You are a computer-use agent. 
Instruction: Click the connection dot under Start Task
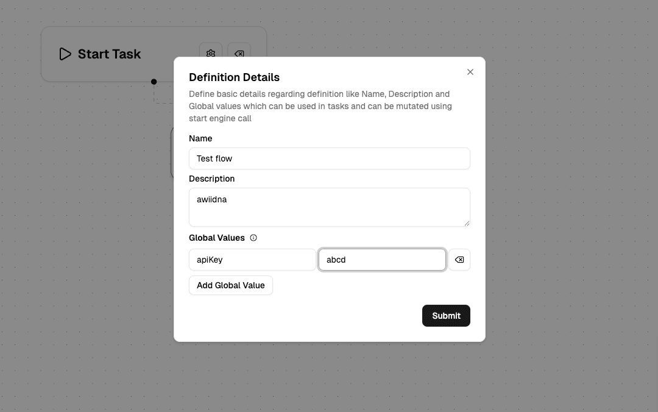click(154, 81)
